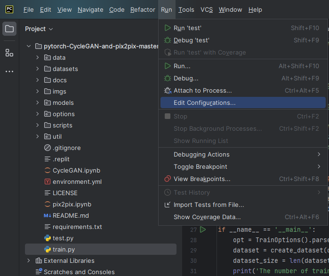
Task: Click line number 28 in editor gutter
Action: pos(193,240)
